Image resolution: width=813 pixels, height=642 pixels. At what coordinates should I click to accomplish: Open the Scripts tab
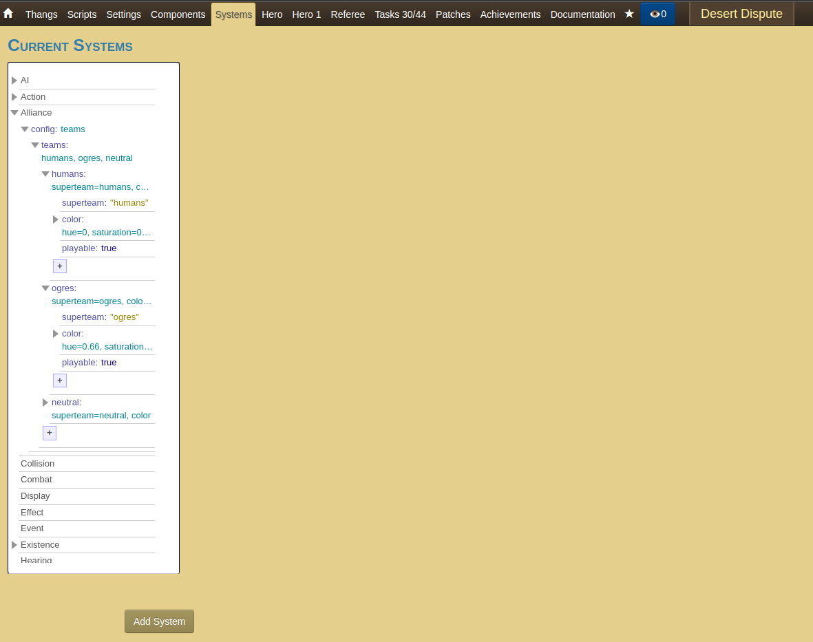point(82,14)
